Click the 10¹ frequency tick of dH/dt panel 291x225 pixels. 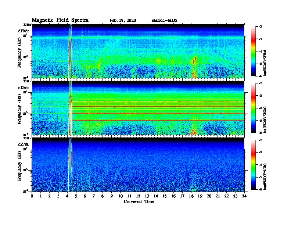tap(25, 36)
